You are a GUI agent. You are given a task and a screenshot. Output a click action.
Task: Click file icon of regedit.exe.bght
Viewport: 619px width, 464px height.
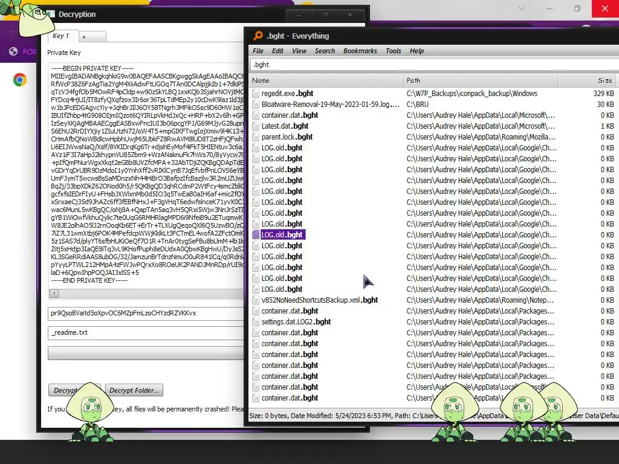click(256, 94)
